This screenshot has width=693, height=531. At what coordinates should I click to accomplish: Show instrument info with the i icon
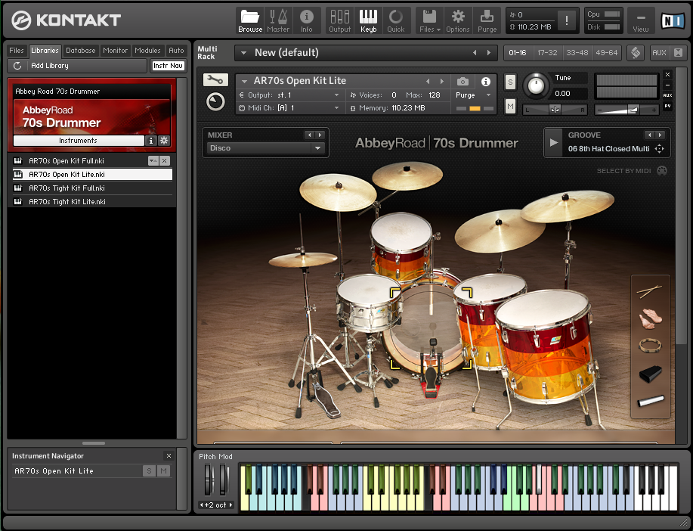485,82
